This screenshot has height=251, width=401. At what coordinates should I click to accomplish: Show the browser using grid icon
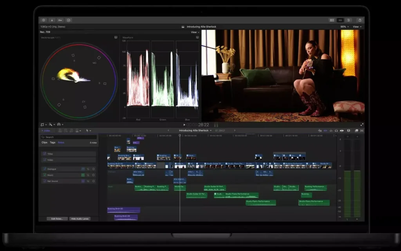[332, 20]
